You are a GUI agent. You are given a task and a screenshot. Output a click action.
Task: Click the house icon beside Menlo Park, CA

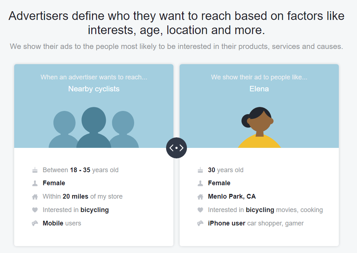200,197
